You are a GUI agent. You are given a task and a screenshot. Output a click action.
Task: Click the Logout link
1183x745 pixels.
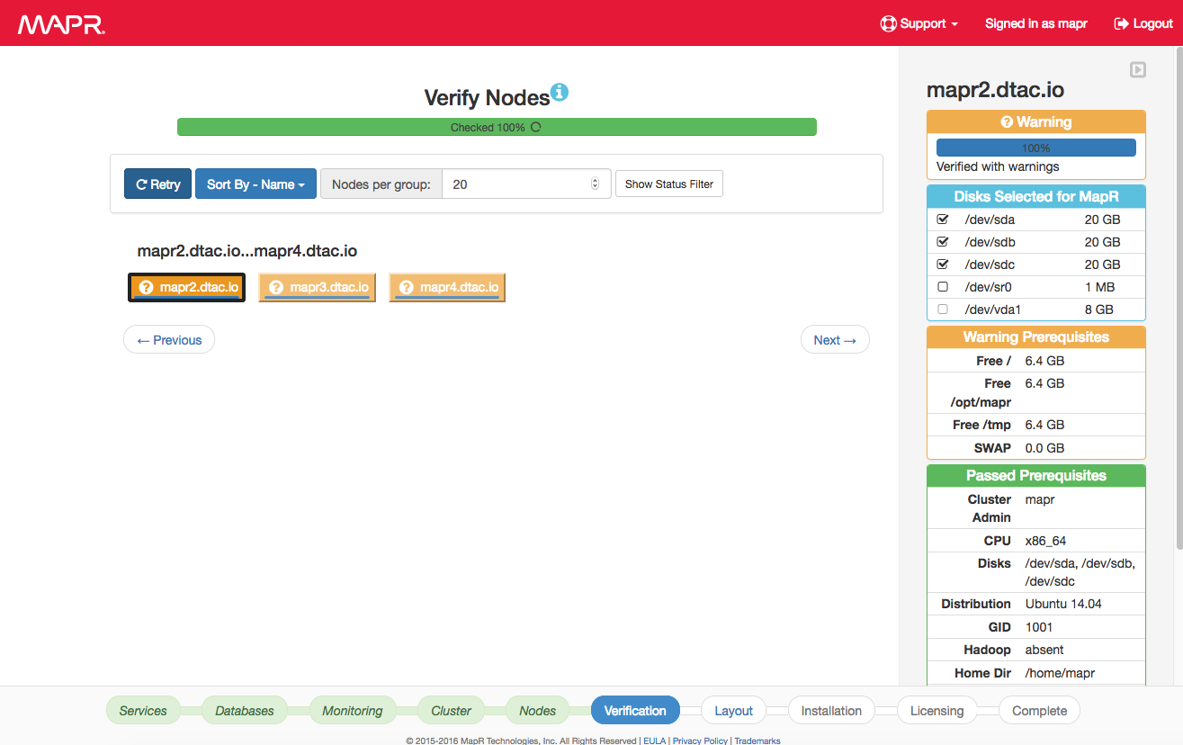click(x=1143, y=23)
